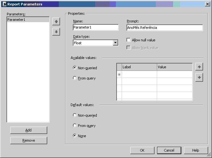Close the Report Parameters dialog
This screenshot has height=158, width=212.
(x=208, y=4)
